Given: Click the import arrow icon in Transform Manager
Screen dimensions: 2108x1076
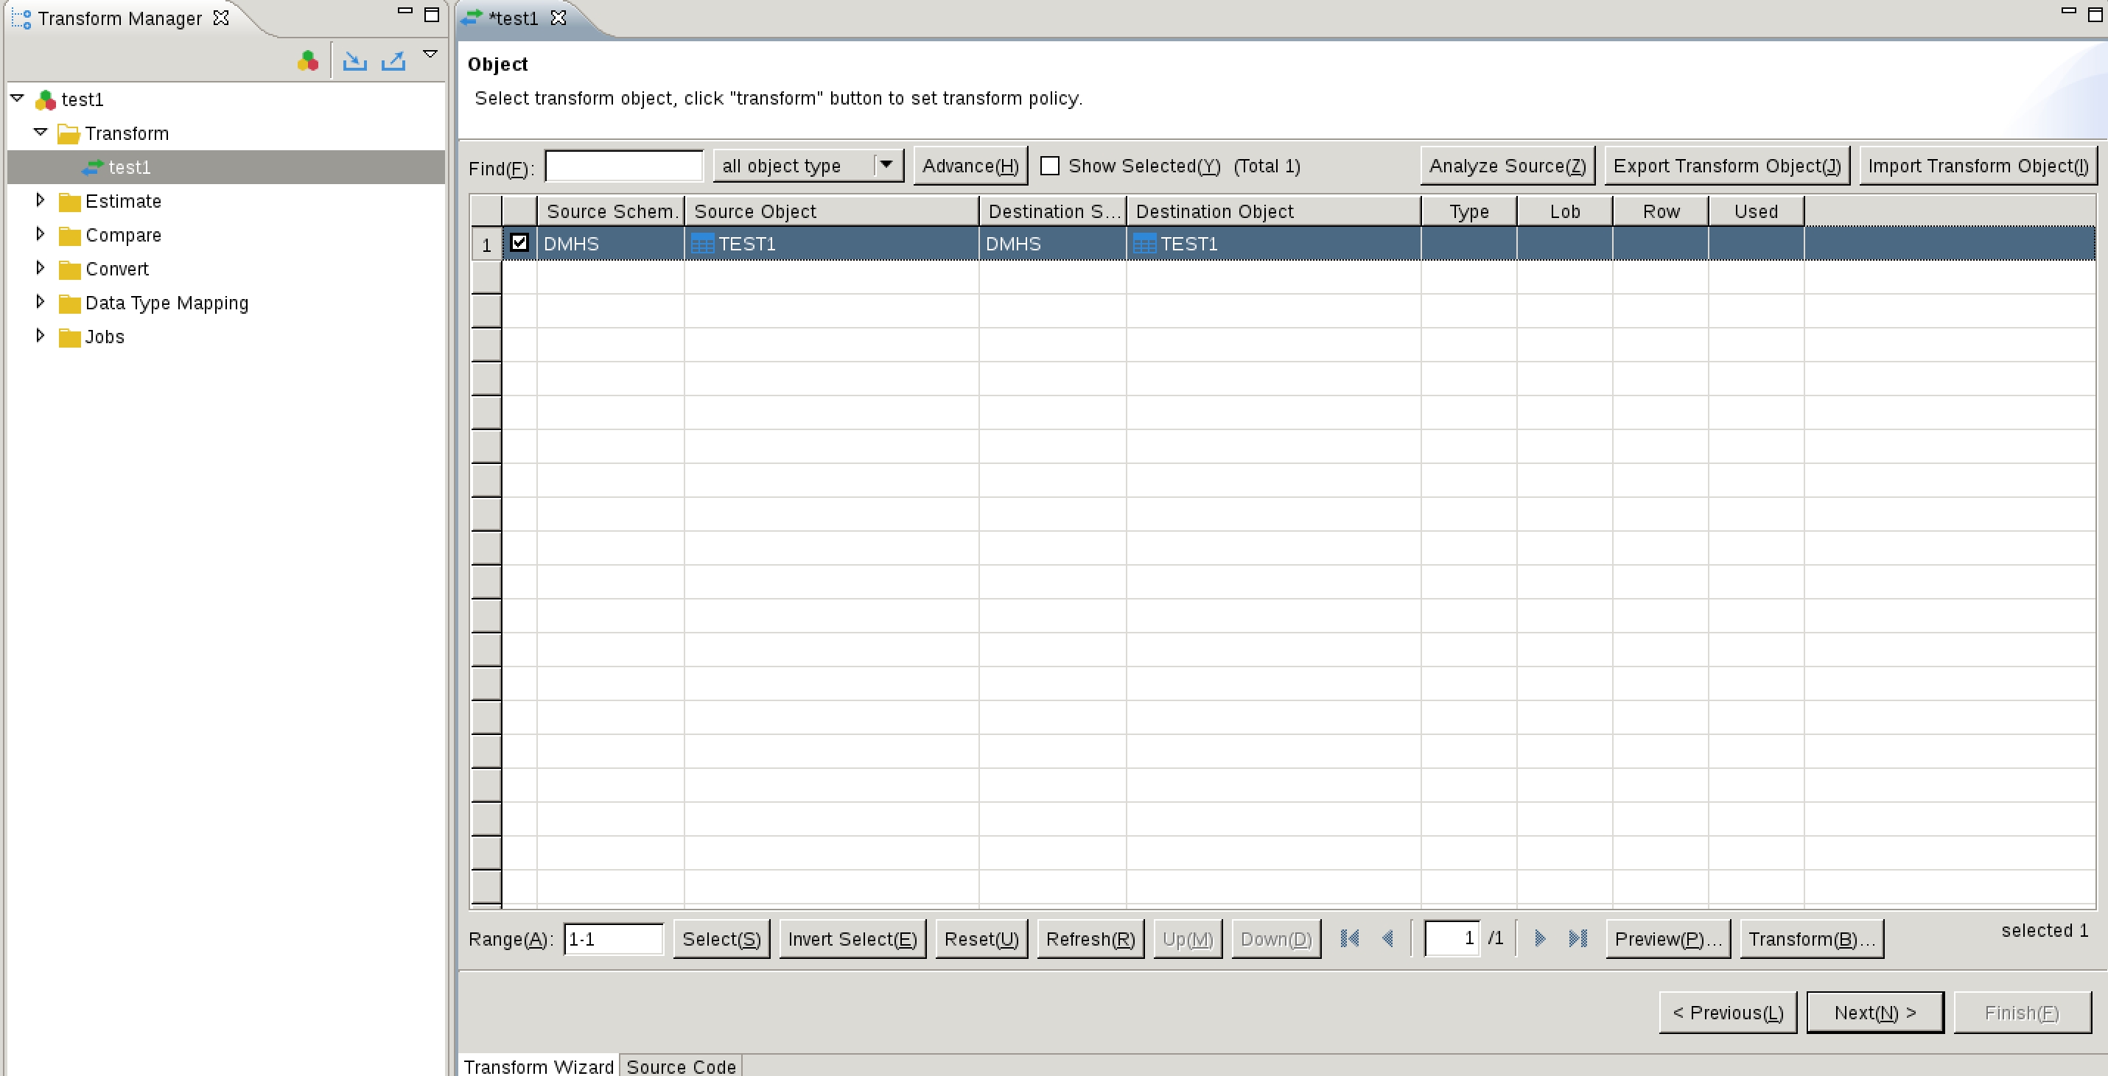Looking at the screenshot, I should (354, 60).
